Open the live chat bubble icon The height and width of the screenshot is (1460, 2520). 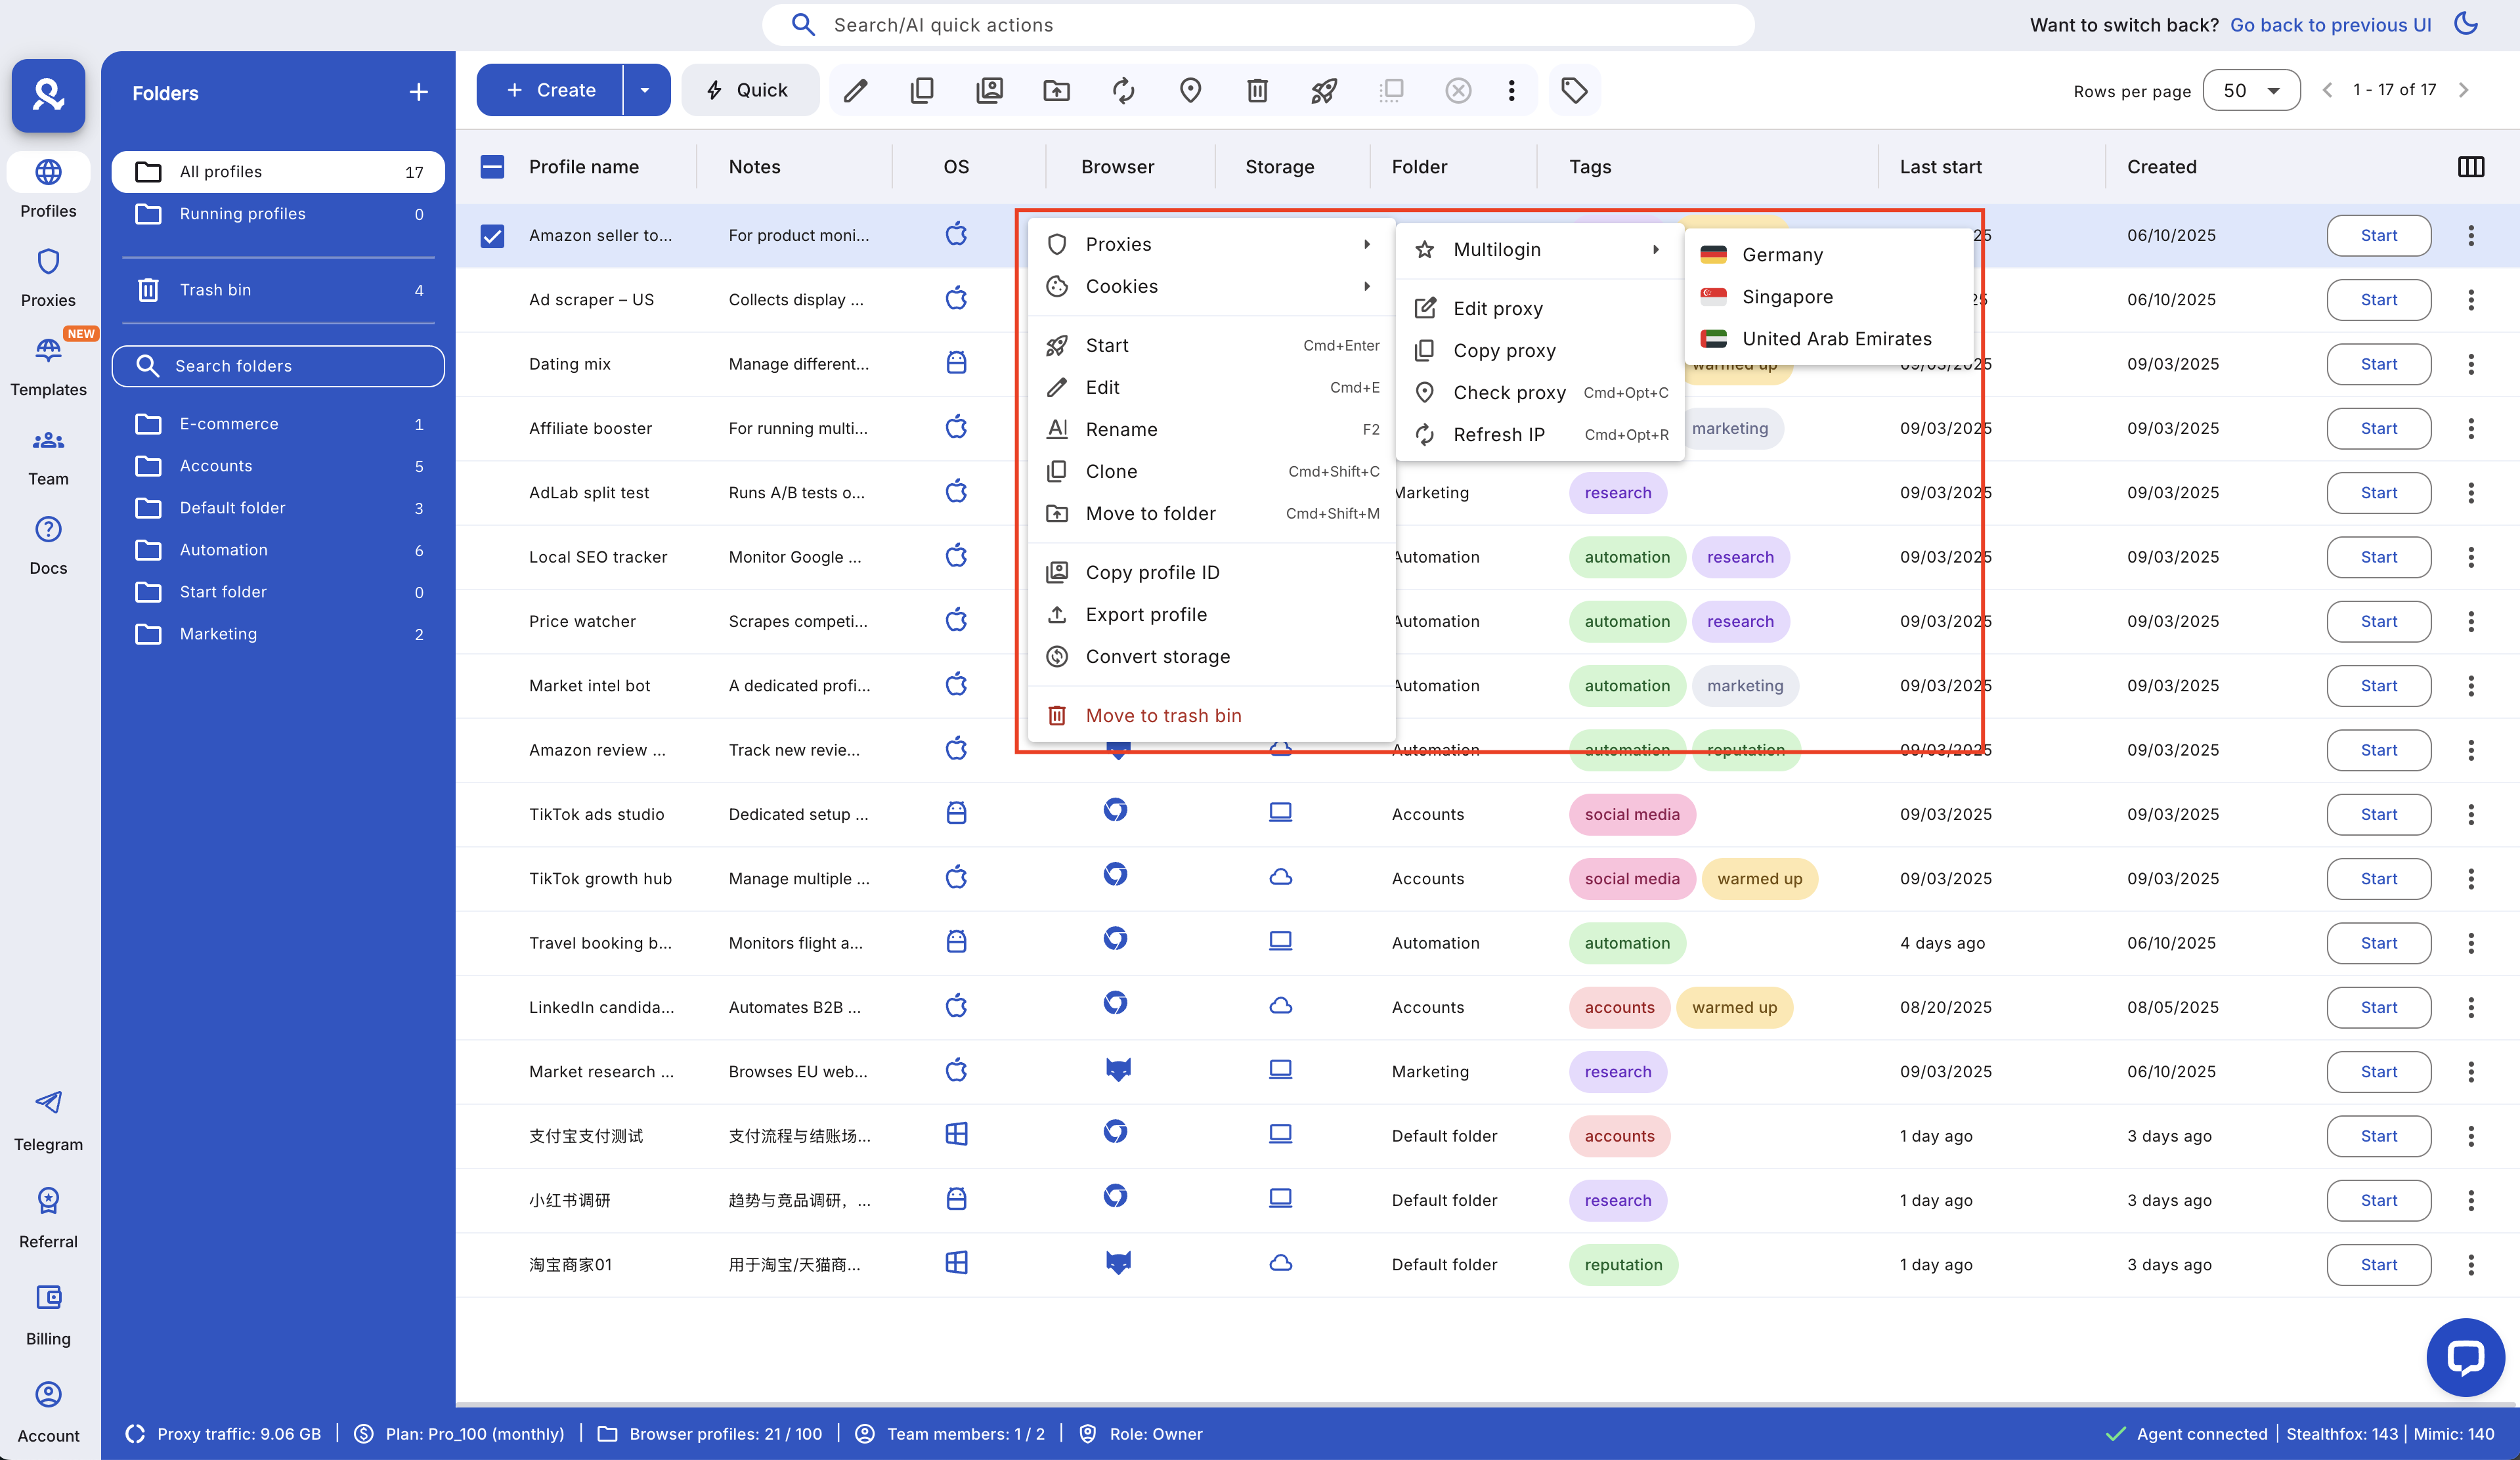point(2465,1357)
